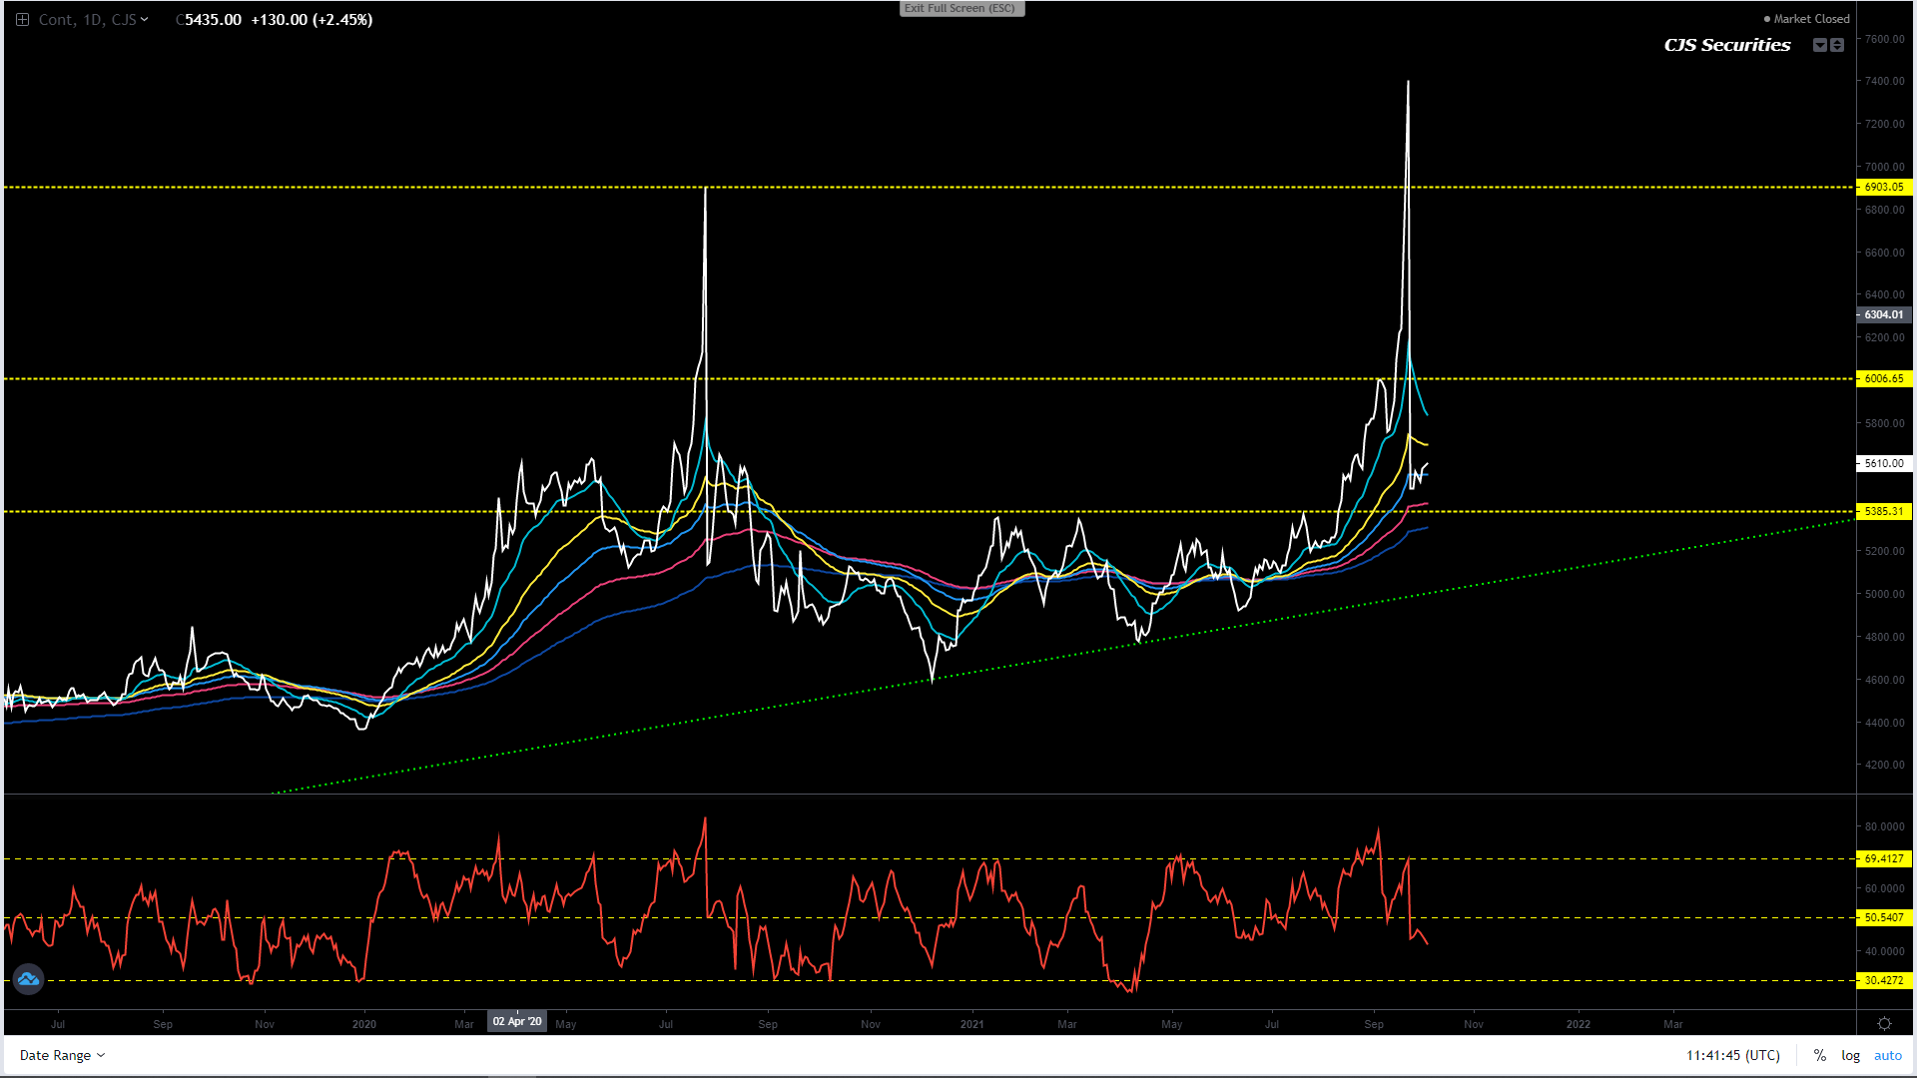Click the 02 Apr '20 date marker
The height and width of the screenshot is (1078, 1917).
pos(516,1021)
